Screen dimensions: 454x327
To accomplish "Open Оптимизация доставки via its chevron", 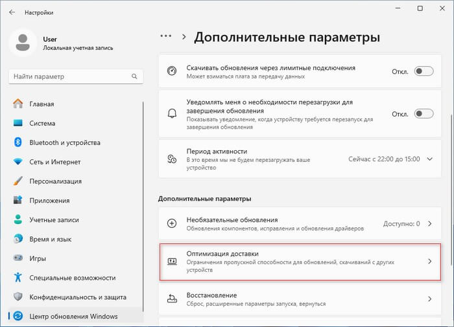I will 429,262.
